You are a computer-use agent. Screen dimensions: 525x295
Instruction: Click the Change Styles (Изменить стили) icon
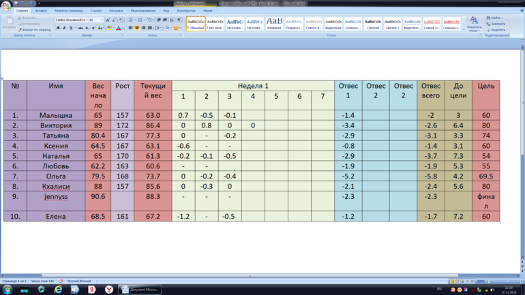(x=474, y=25)
